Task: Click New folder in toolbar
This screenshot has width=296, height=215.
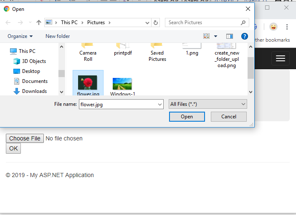Action: 58,36
